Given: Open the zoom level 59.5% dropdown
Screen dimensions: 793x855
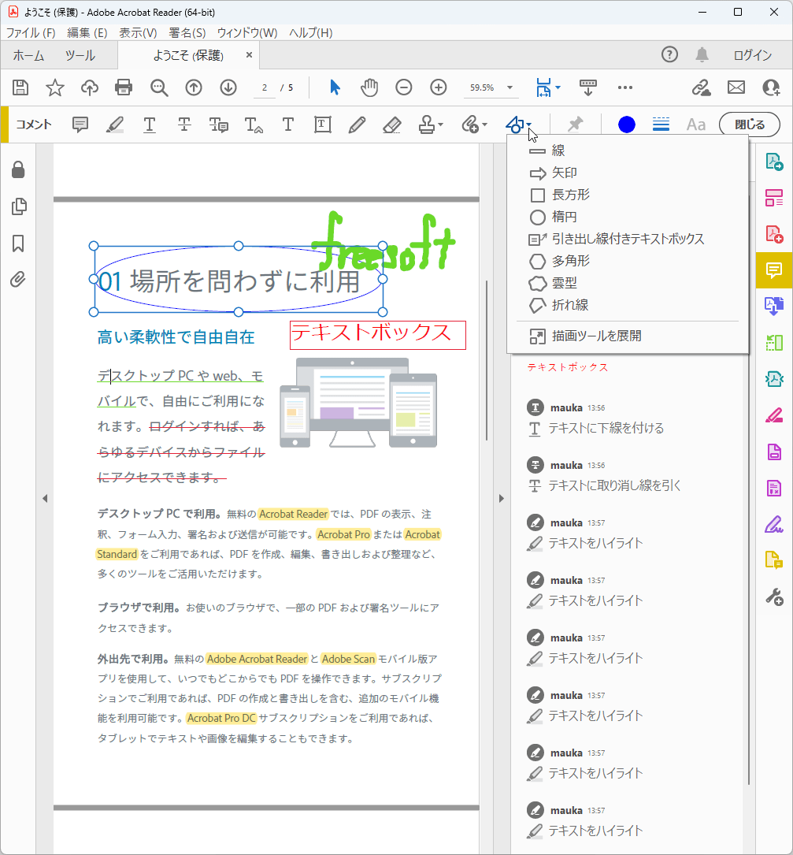Looking at the screenshot, I should [x=510, y=87].
